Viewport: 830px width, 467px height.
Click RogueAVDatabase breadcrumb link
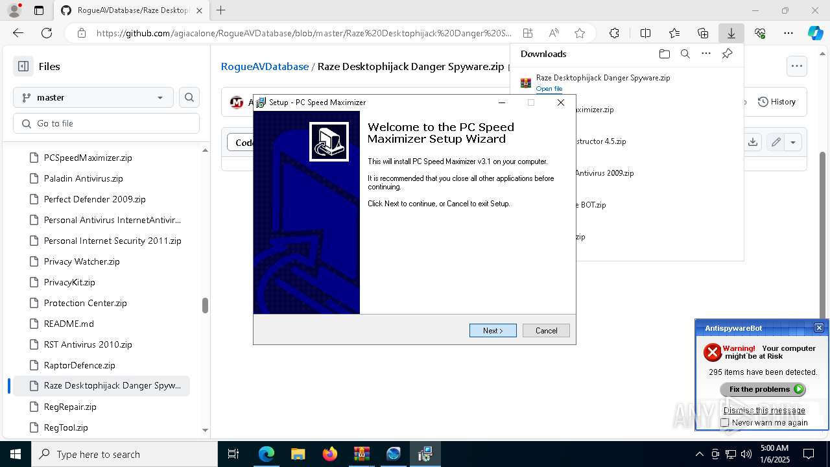[x=265, y=66]
